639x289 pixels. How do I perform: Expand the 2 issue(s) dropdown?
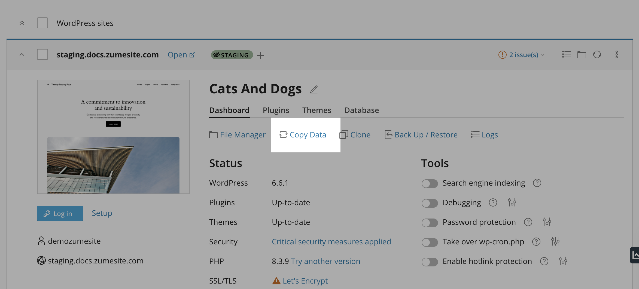point(527,55)
